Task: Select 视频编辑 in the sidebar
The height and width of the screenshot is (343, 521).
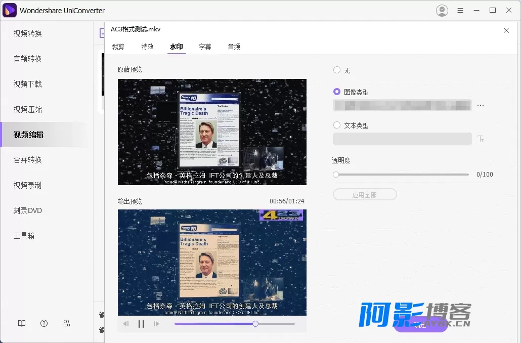Action: pos(28,135)
